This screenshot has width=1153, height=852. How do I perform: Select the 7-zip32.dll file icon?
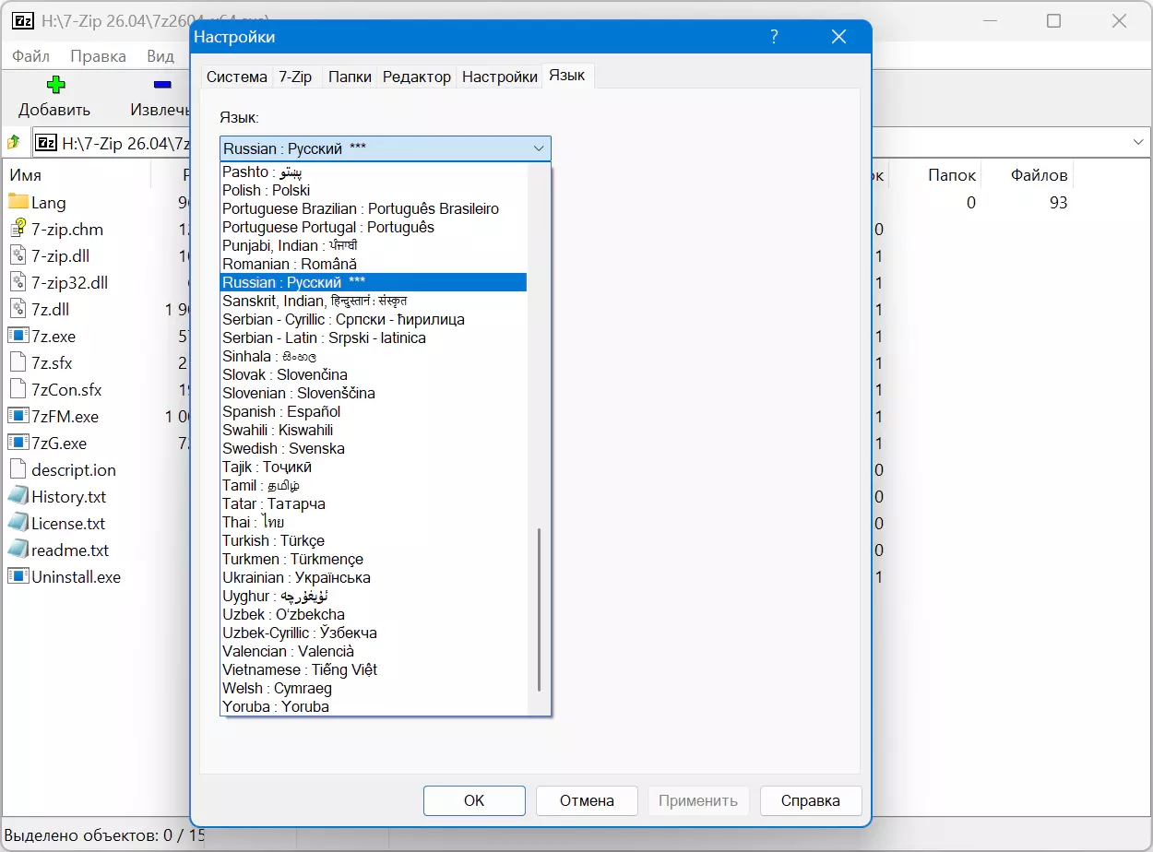(x=18, y=282)
